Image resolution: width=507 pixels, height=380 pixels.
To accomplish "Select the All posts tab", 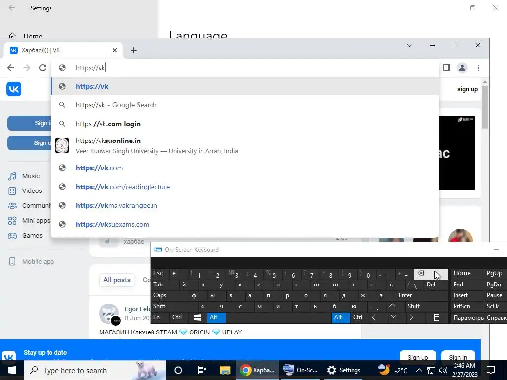I will point(117,280).
